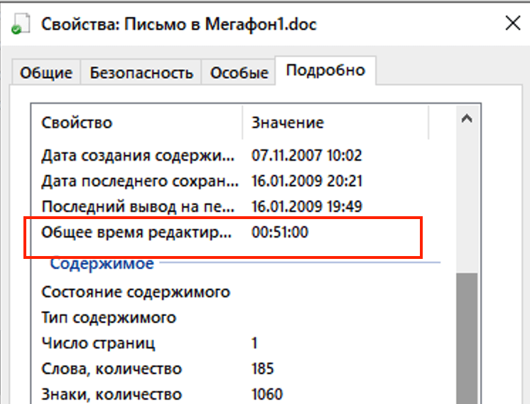Click the Значение column header
530x404 pixels.
(288, 122)
